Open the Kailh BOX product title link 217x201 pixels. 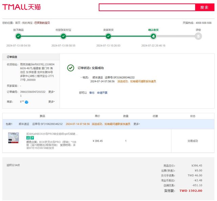(x=52, y=134)
